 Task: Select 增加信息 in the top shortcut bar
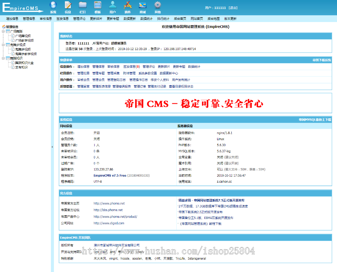coord(12,18)
